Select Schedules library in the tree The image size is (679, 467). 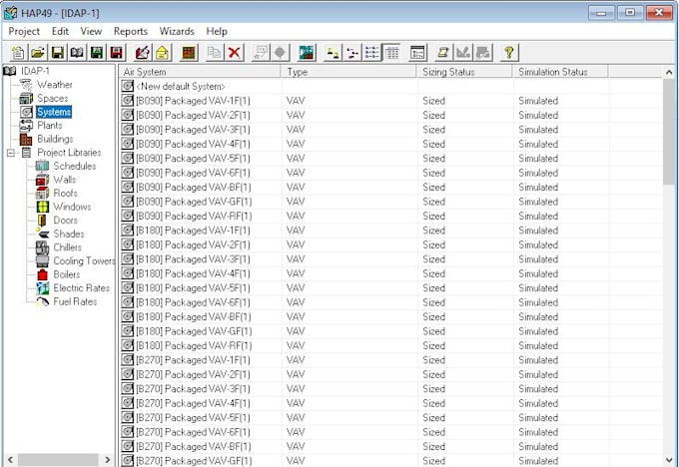pos(75,167)
